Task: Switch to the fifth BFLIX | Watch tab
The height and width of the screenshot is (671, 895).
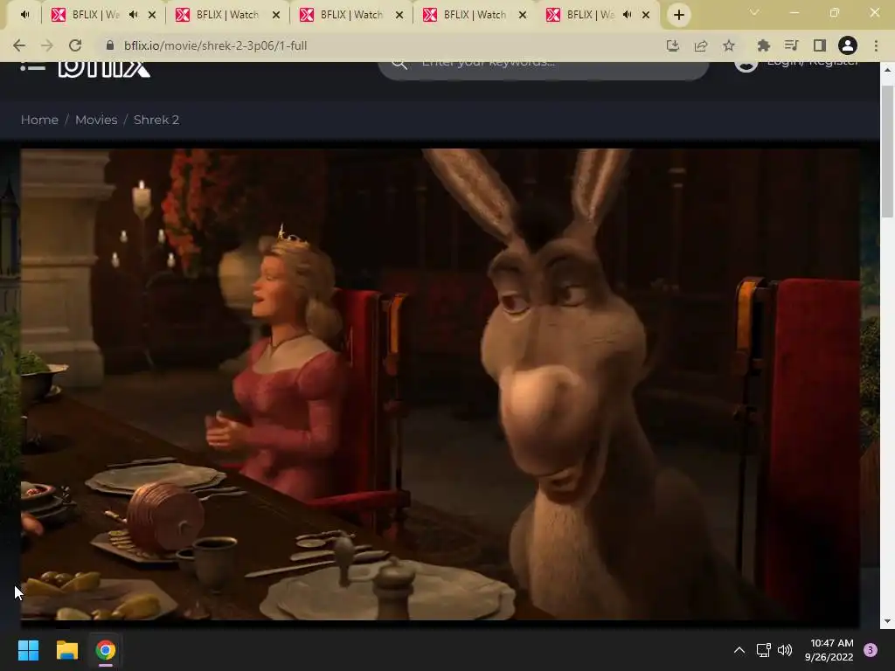Action: point(474,15)
